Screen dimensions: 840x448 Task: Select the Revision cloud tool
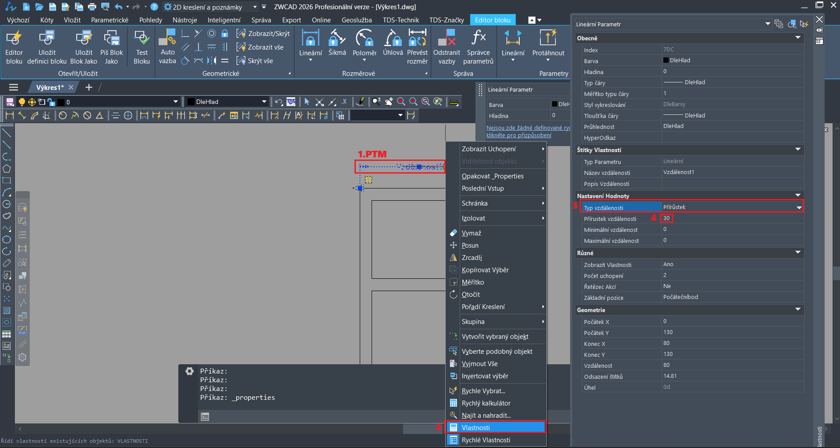[x=7, y=216]
